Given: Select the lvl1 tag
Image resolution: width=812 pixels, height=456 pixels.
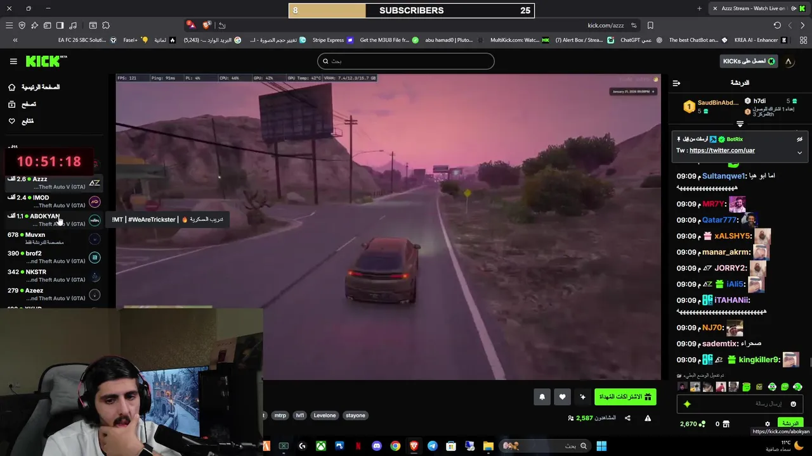Looking at the screenshot, I should pos(299,415).
